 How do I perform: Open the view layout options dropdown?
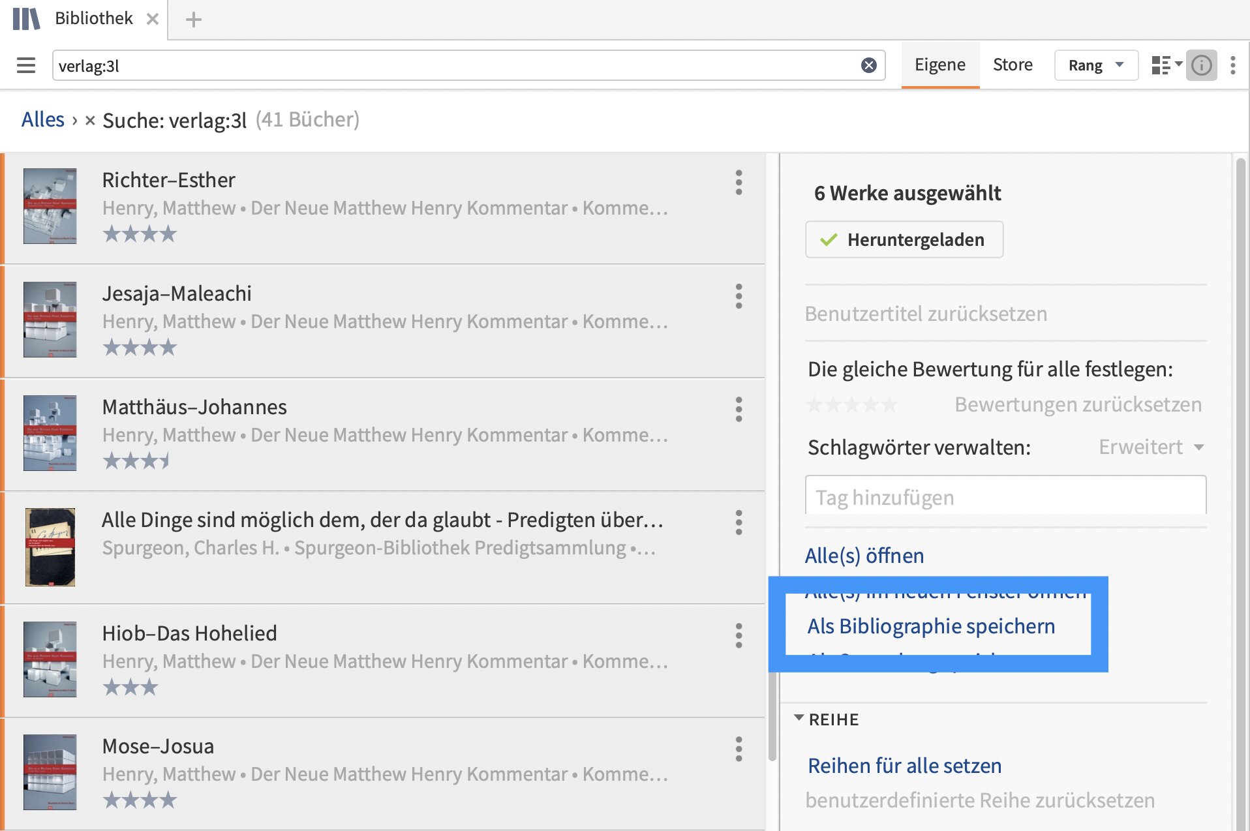1166,65
